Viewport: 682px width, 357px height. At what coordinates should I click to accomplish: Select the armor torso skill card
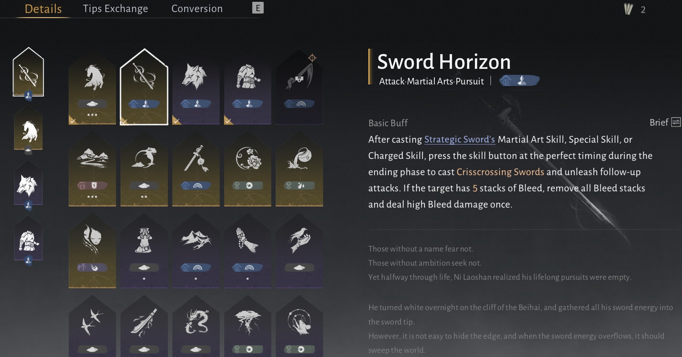(x=248, y=89)
